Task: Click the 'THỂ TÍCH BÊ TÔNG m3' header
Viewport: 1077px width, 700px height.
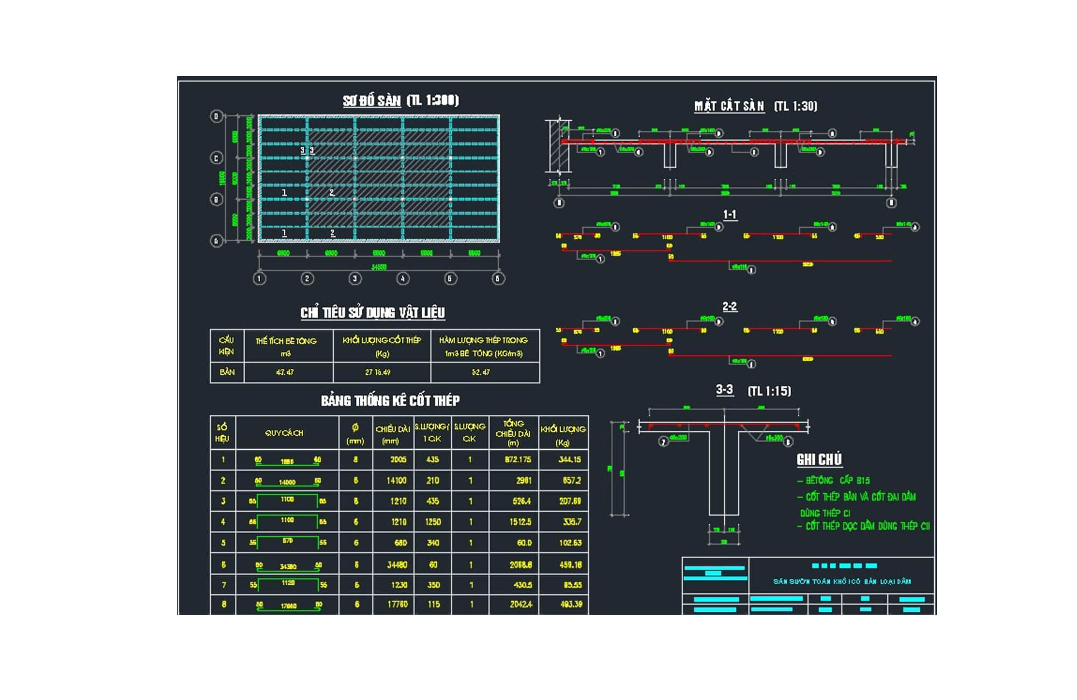Action: pos(286,347)
